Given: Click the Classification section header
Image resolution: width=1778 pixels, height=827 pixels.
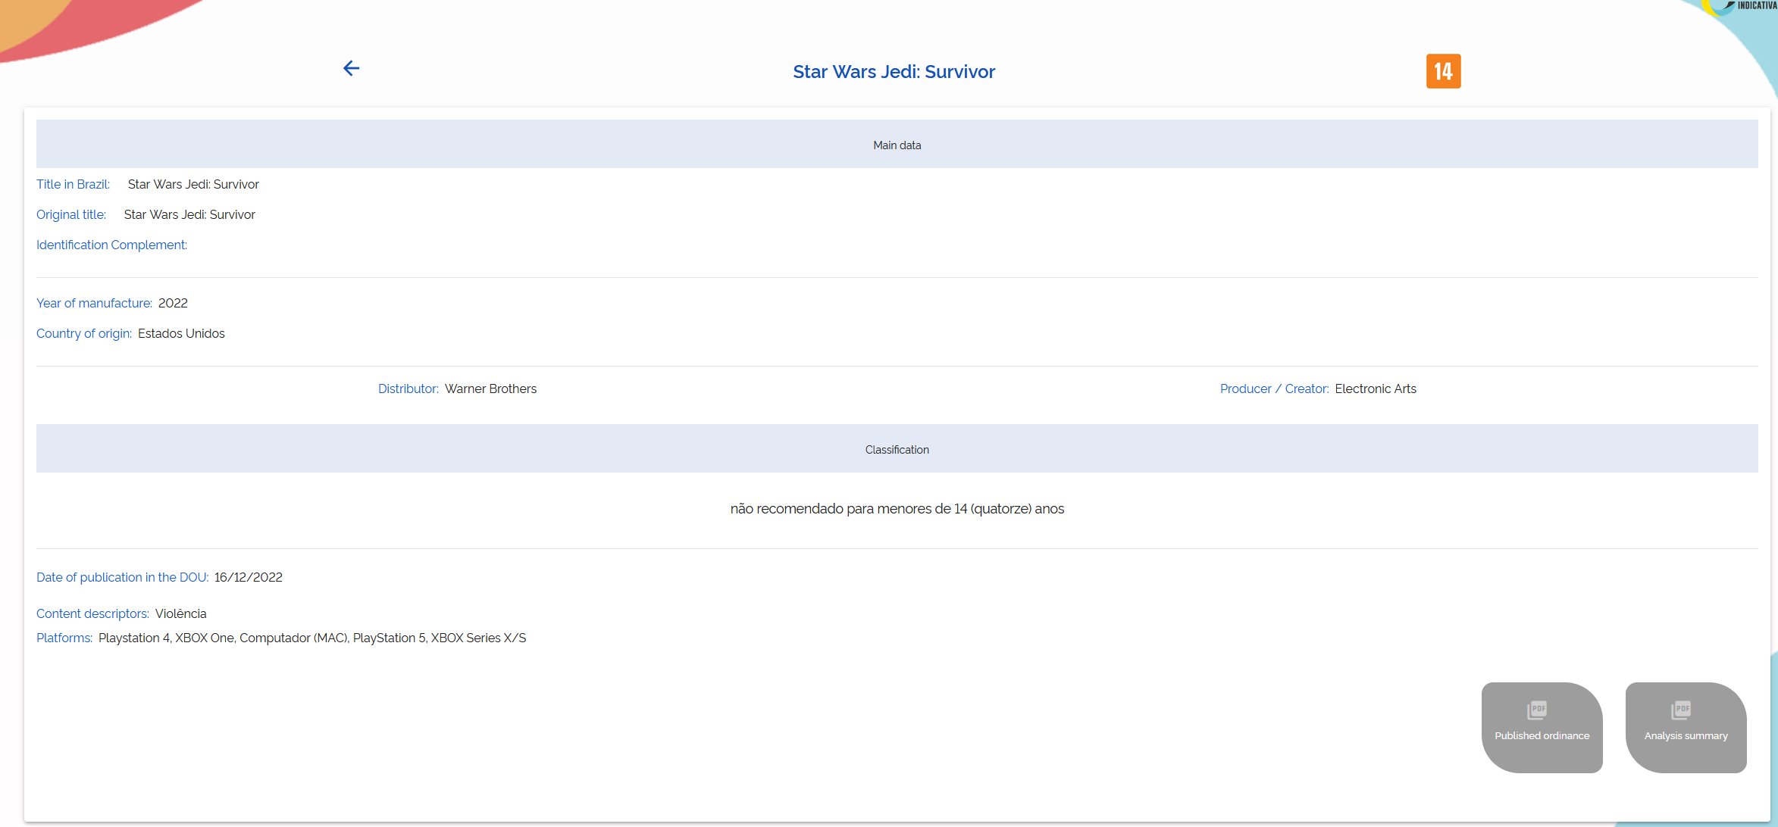Looking at the screenshot, I should tap(897, 449).
